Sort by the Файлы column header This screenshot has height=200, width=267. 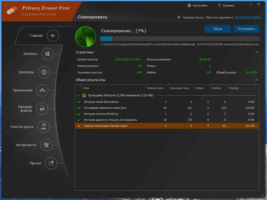(x=219, y=88)
